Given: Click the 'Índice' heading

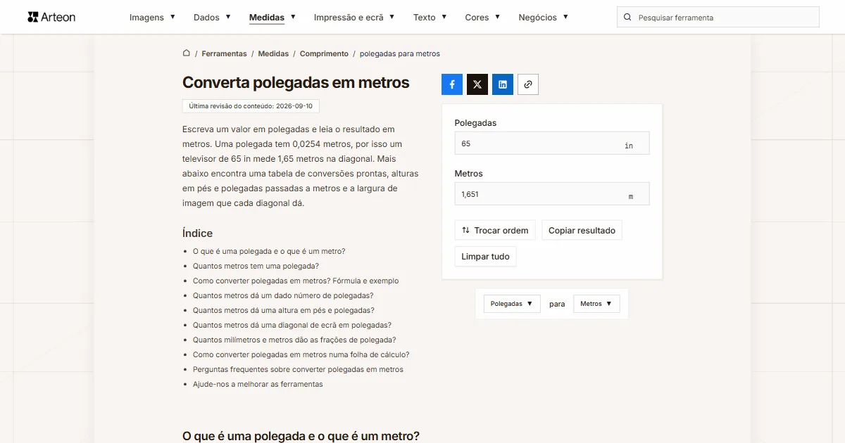Looking at the screenshot, I should [x=197, y=233].
